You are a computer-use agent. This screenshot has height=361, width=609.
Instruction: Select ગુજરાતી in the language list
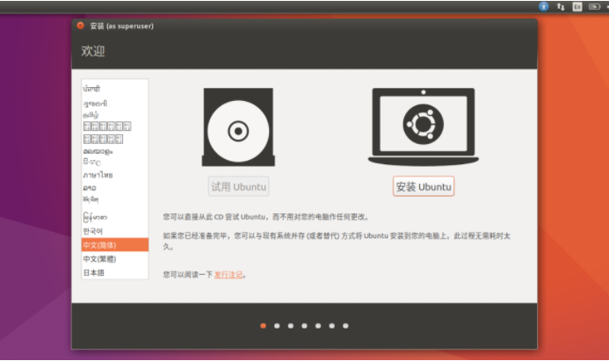point(115,104)
